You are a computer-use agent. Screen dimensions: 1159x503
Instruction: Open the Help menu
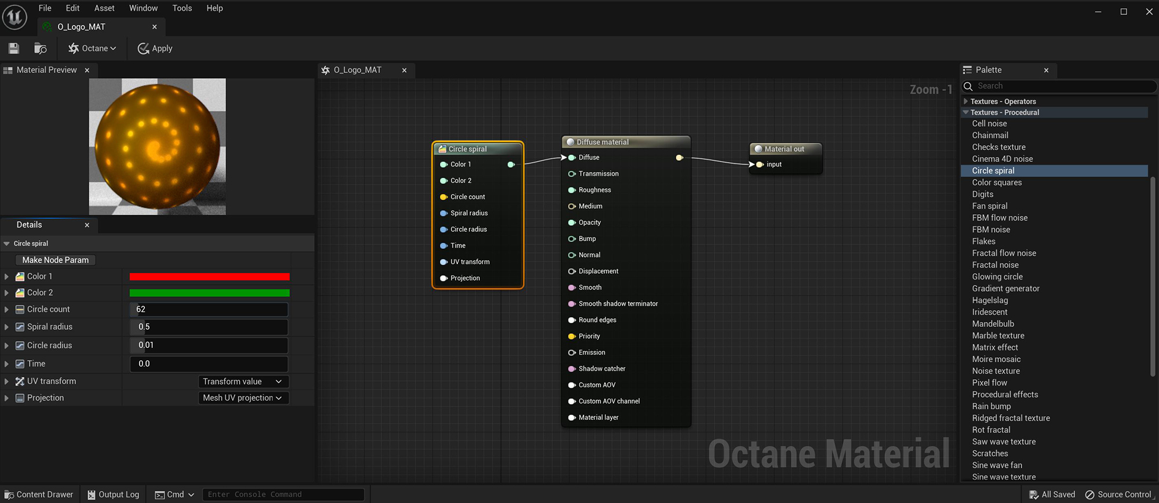tap(214, 8)
